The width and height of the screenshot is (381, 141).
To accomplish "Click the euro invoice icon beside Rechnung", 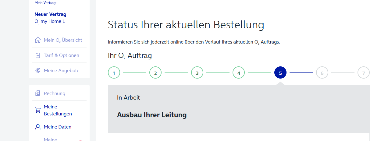I will click(x=38, y=93).
